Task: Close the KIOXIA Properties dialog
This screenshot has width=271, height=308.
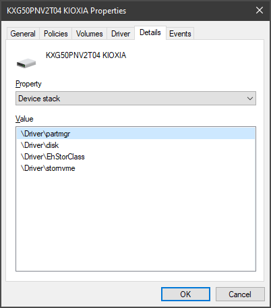Action: pyautogui.click(x=260, y=10)
